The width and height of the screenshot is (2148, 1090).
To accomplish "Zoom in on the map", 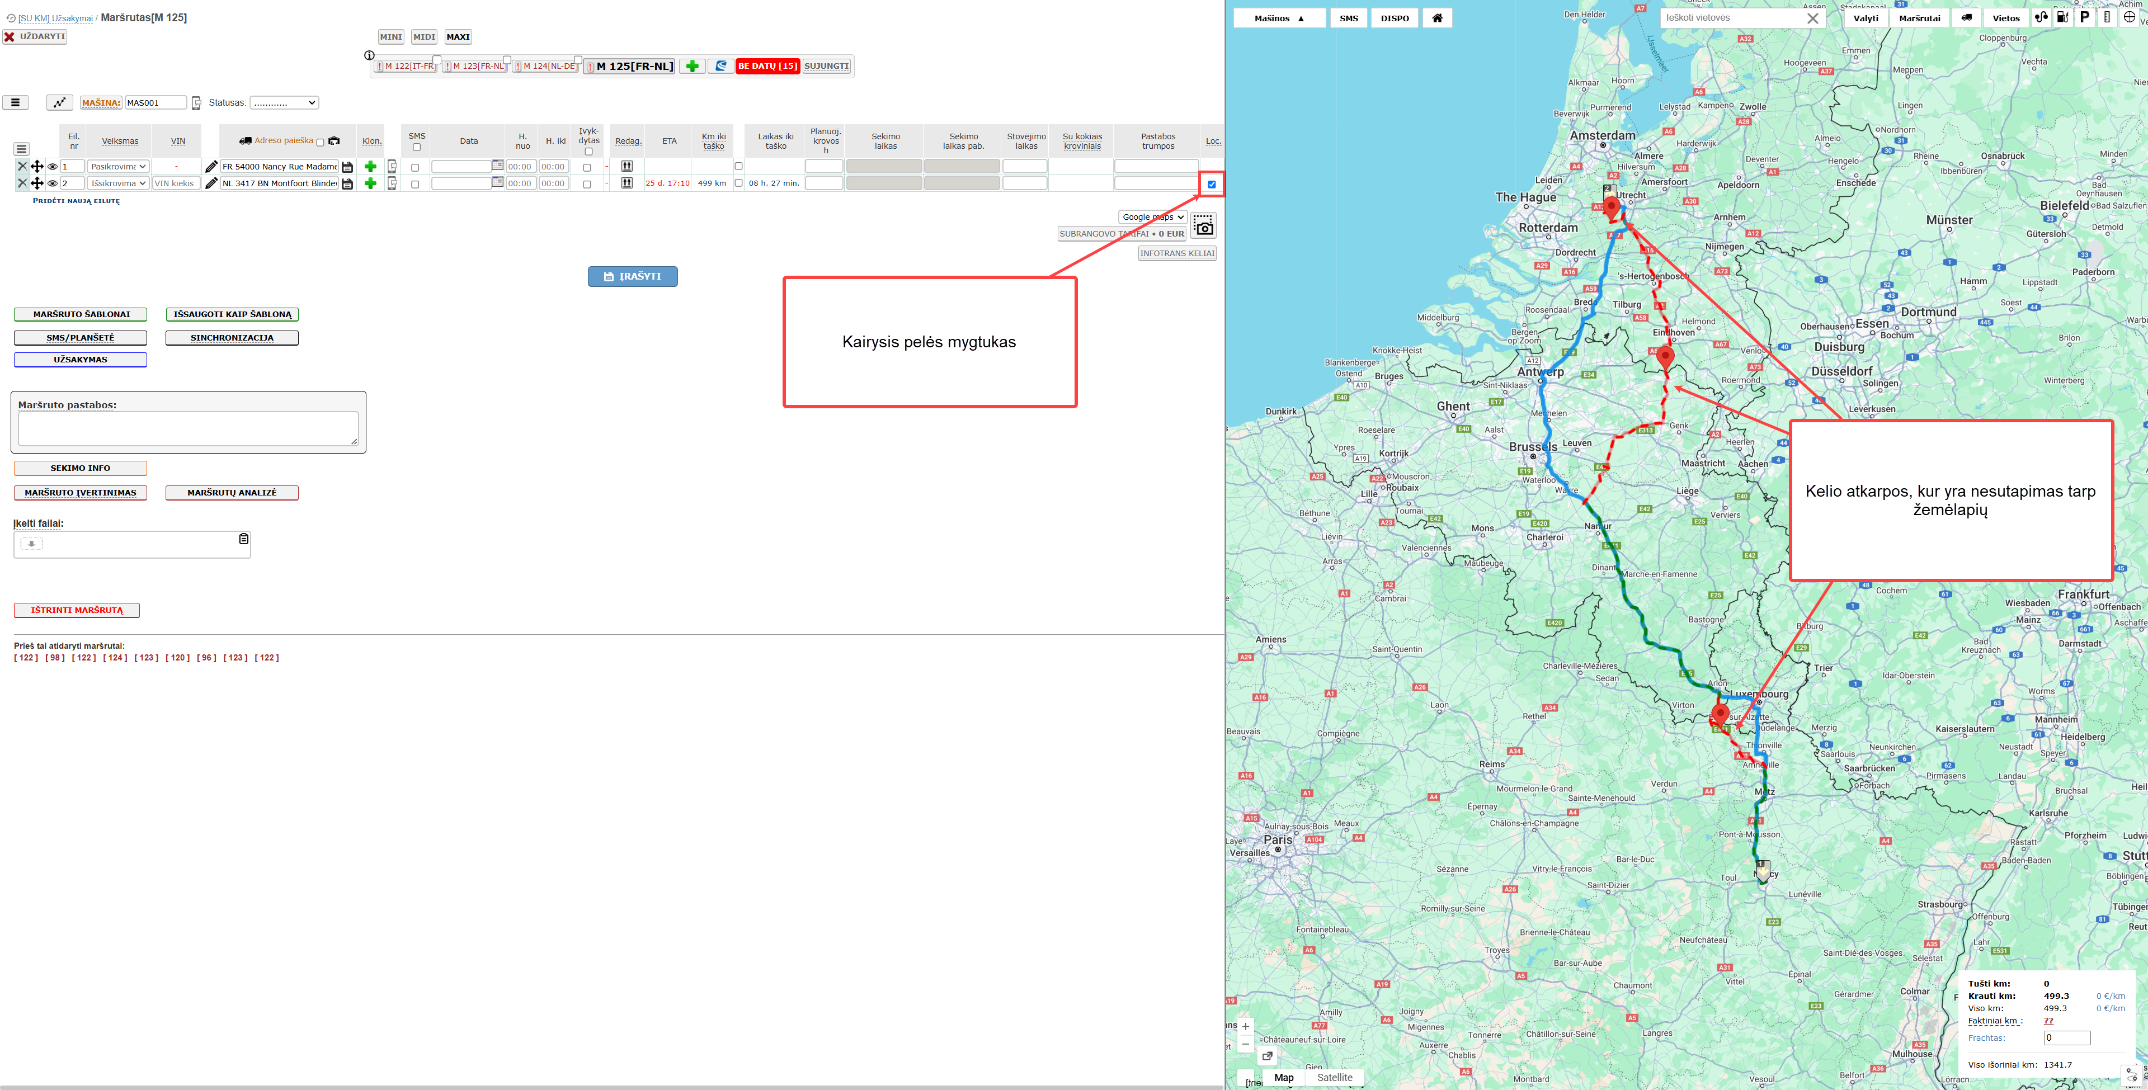I will pos(1246,1027).
